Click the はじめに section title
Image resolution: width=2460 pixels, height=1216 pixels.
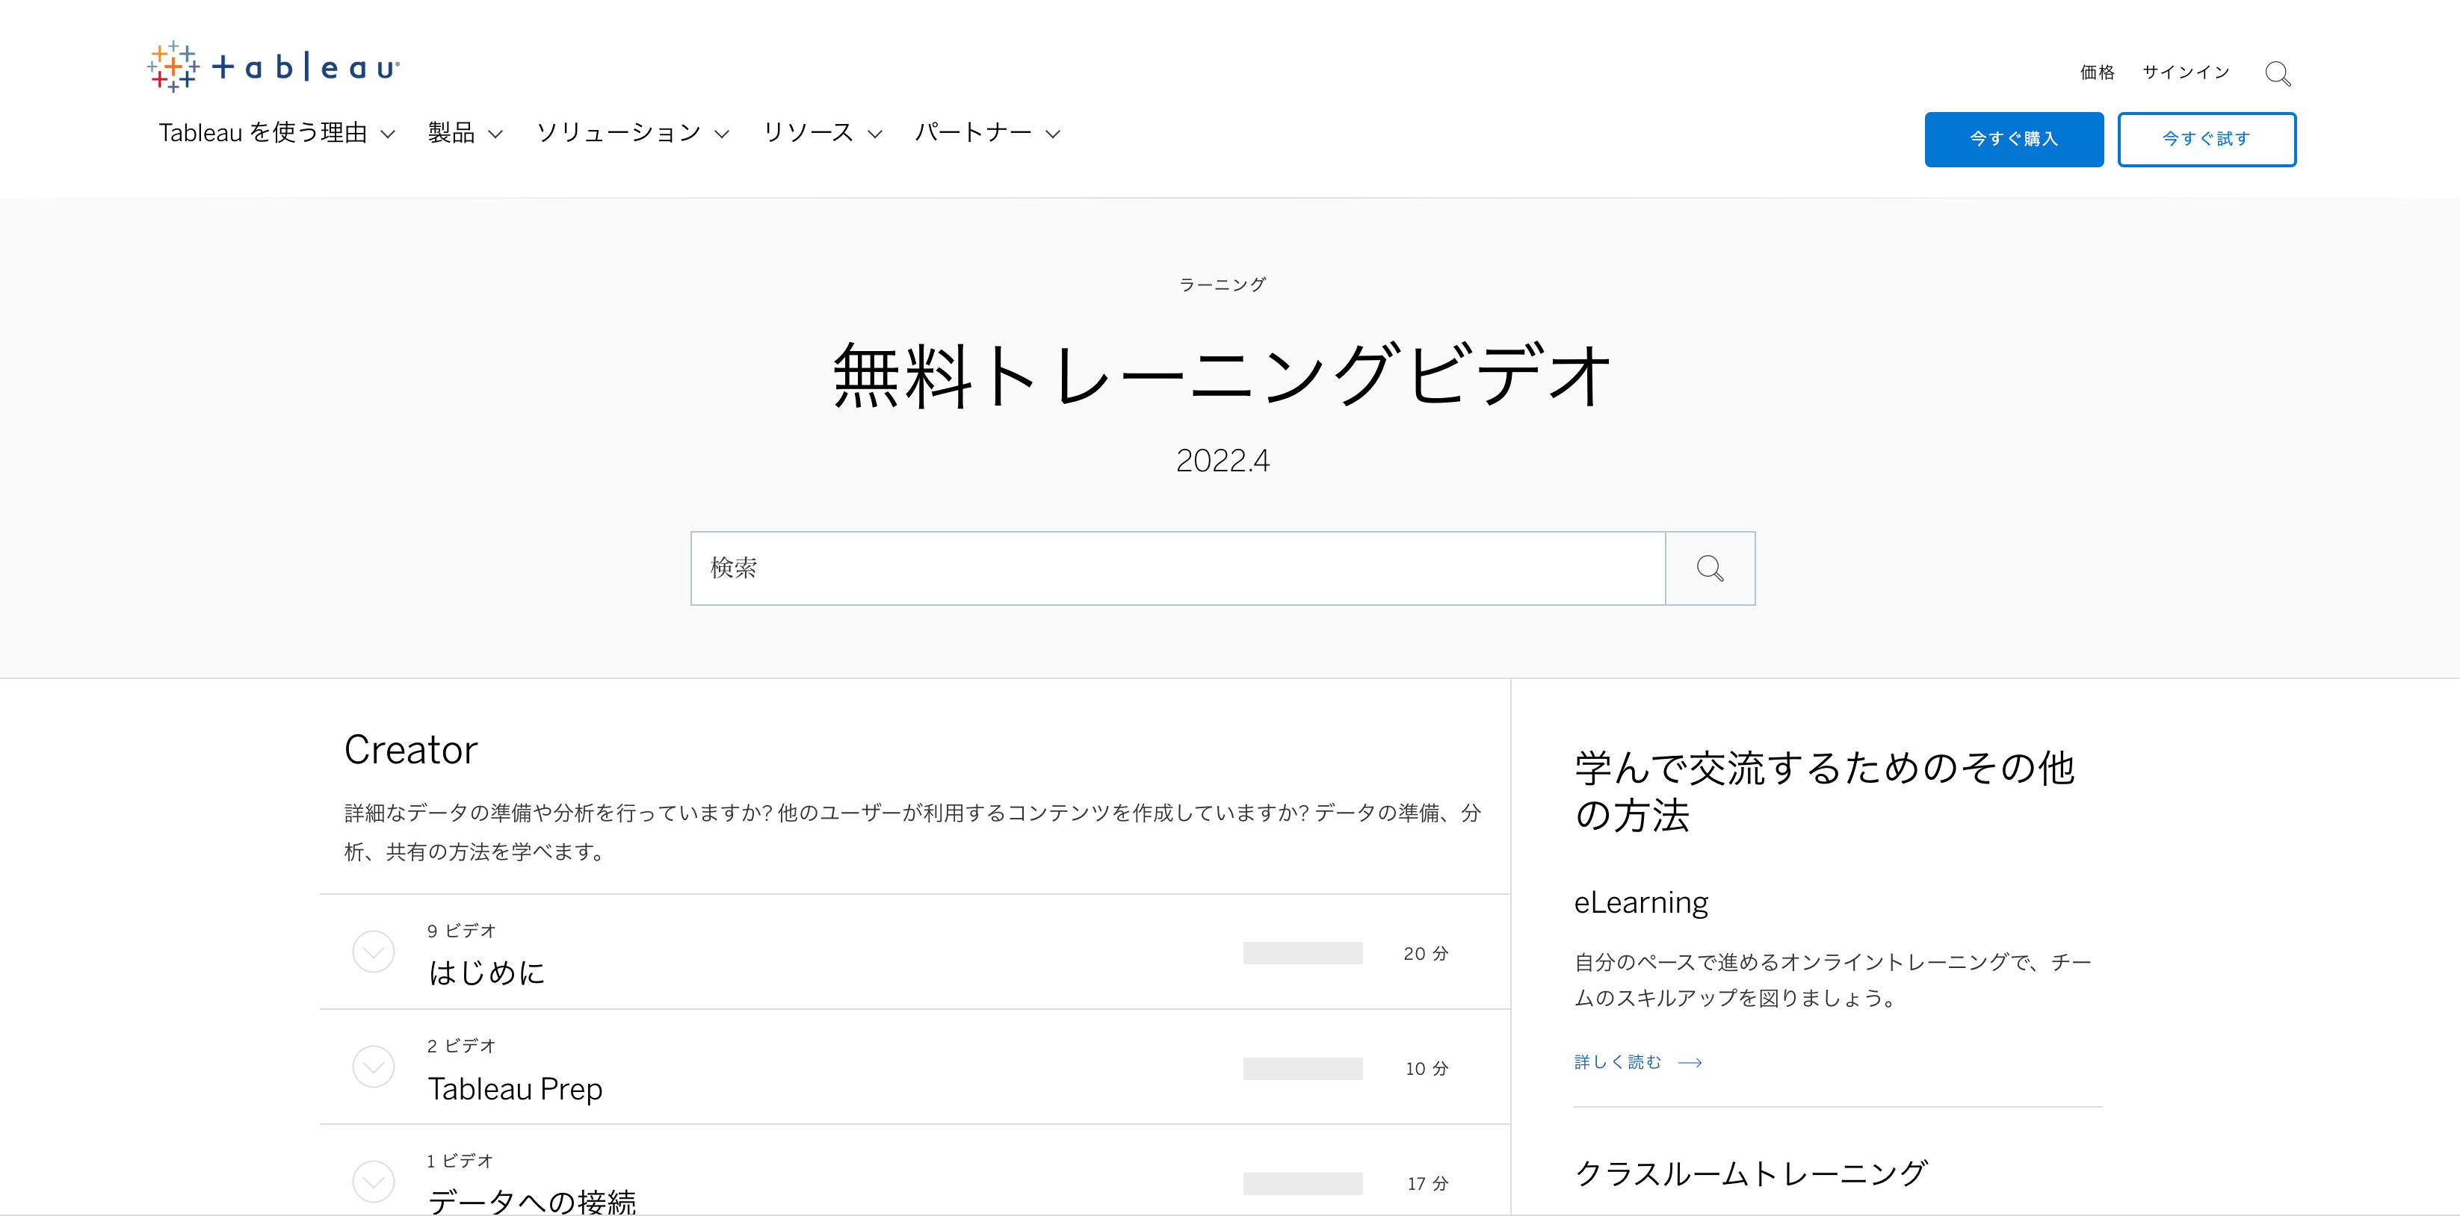(486, 973)
